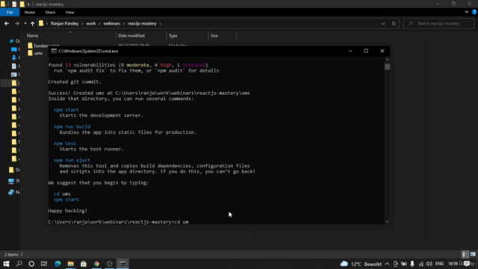This screenshot has width=478, height=269.
Task: Expand chevron after work breadcrumb
Action: click(x=99, y=23)
